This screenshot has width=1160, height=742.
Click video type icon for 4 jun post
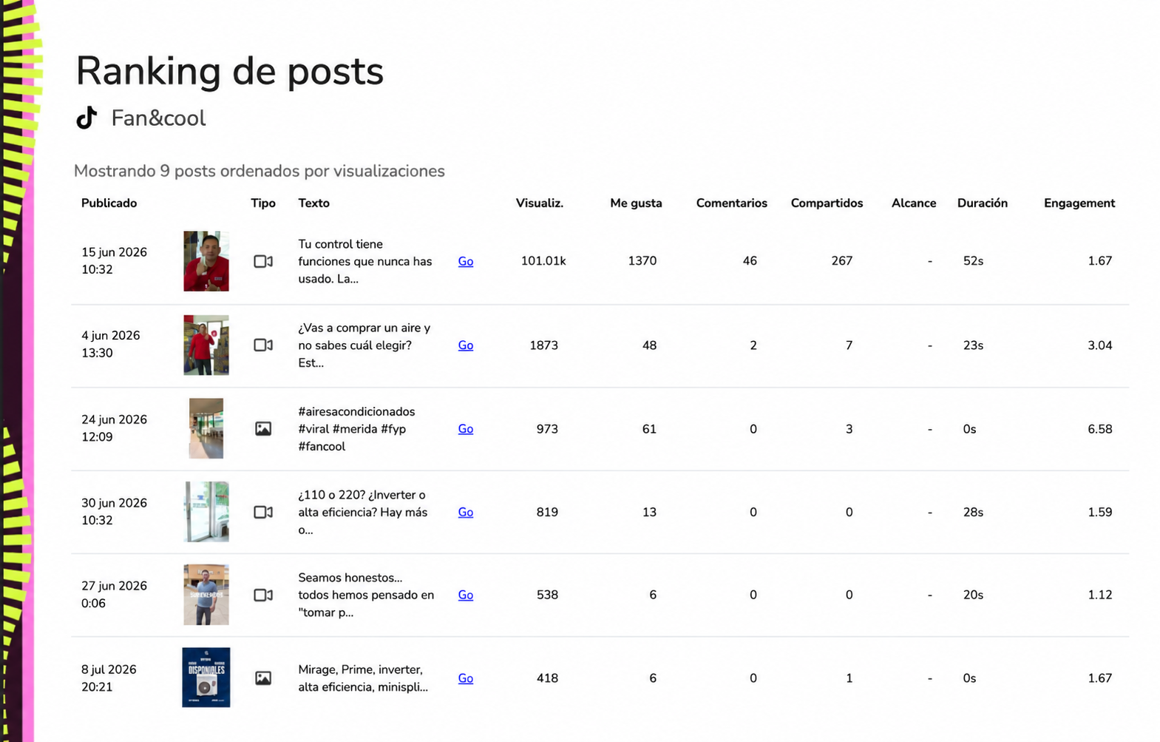pyautogui.click(x=263, y=345)
